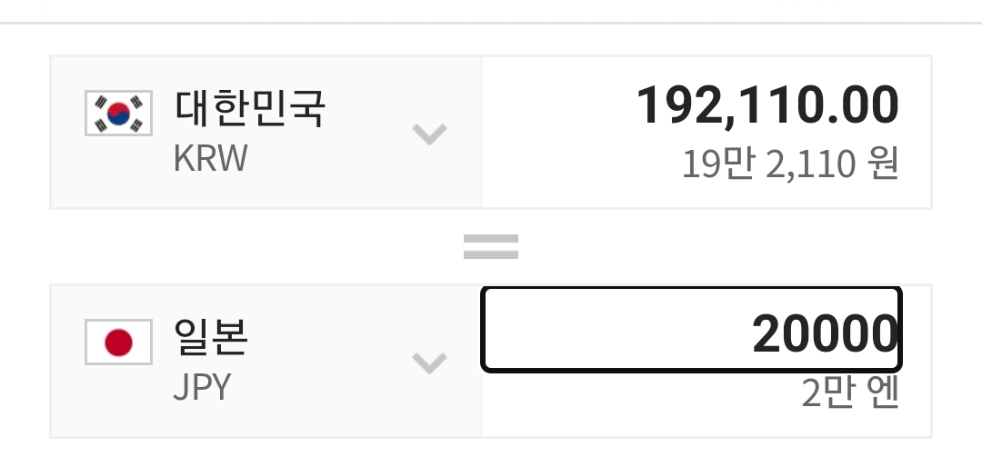The width and height of the screenshot is (982, 457).
Task: Open the 일본 currency selector box
Action: (x=266, y=361)
